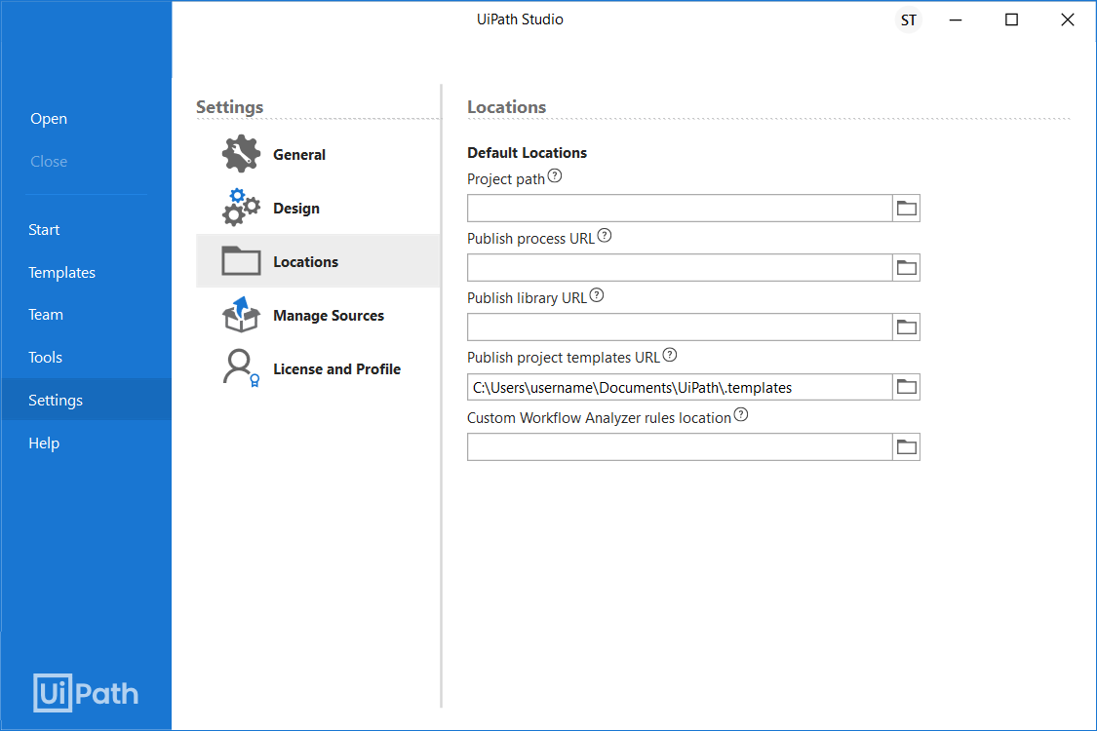Focus the Project path input field
The width and height of the screenshot is (1097, 731).
tap(680, 209)
